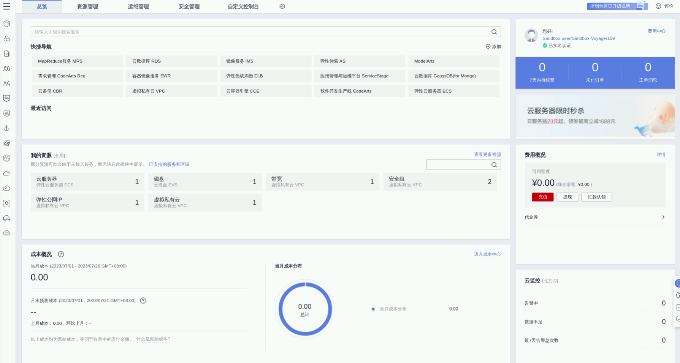680x363 pixels.
Task: Click the document page sidebar icon
Action: [6, 54]
